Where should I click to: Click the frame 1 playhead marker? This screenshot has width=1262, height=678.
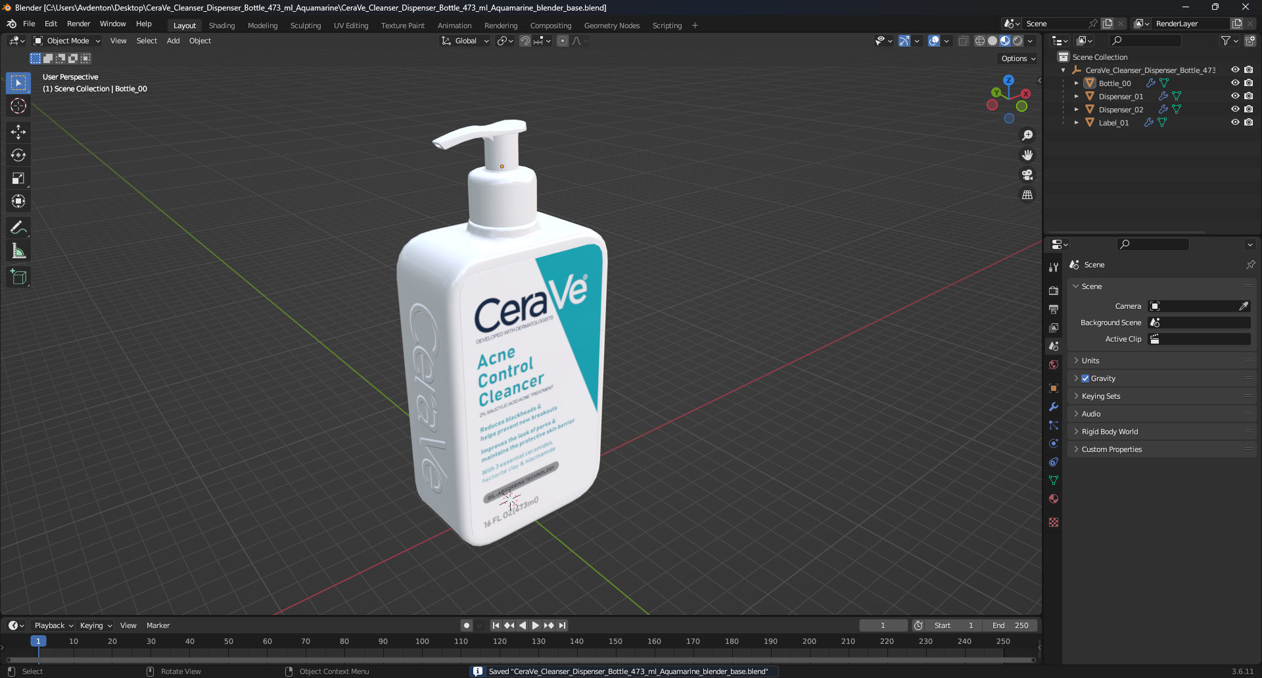pyautogui.click(x=38, y=641)
